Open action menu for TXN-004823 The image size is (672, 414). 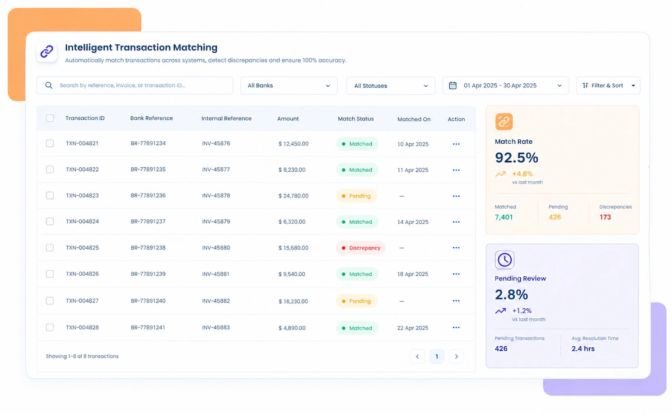click(456, 196)
